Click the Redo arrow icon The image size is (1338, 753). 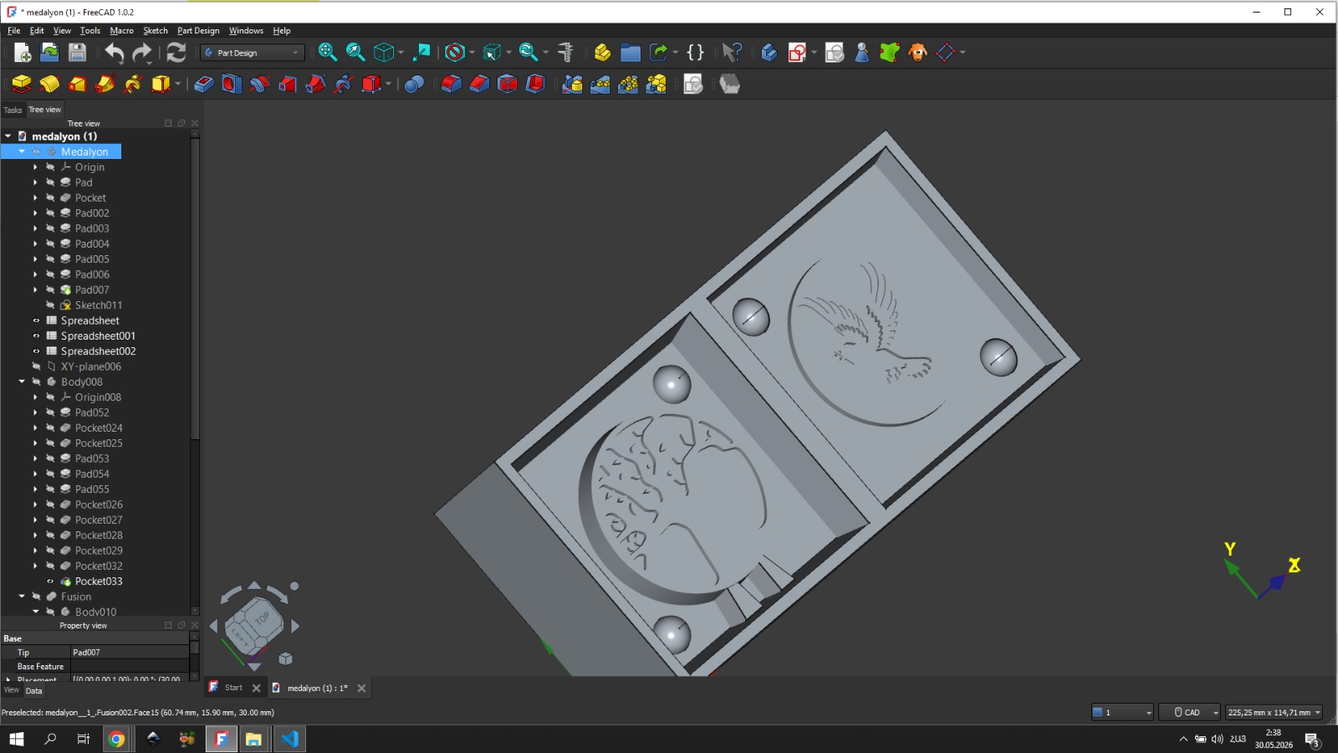tap(142, 53)
